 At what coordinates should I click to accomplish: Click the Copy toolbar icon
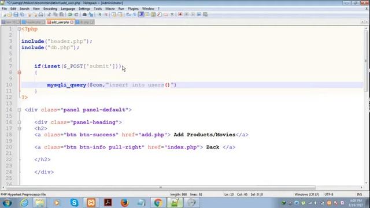click(x=55, y=14)
